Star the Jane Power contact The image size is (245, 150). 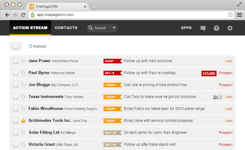(23, 61)
